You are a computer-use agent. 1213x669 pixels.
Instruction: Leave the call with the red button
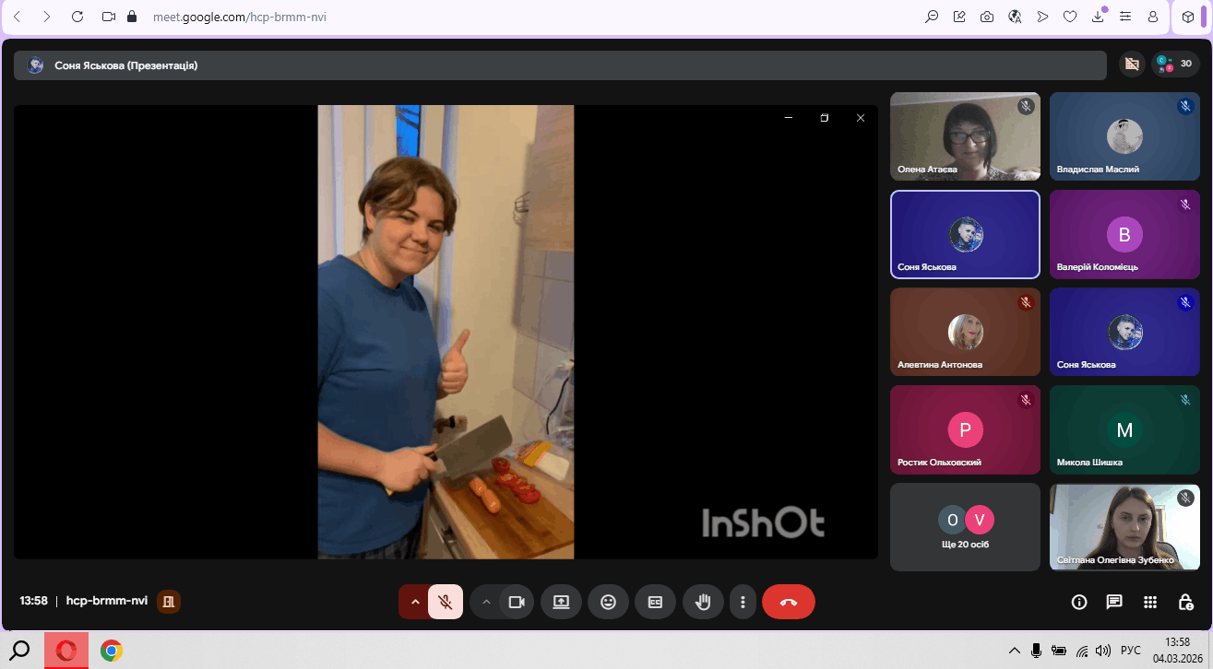click(788, 602)
